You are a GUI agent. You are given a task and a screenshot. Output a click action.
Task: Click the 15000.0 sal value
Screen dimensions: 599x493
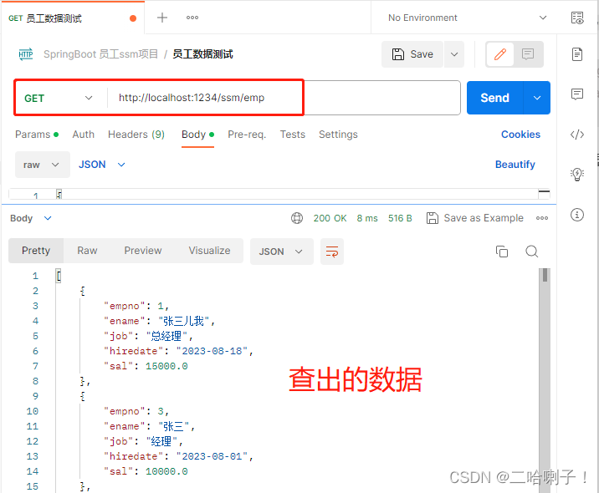pyautogui.click(x=166, y=366)
